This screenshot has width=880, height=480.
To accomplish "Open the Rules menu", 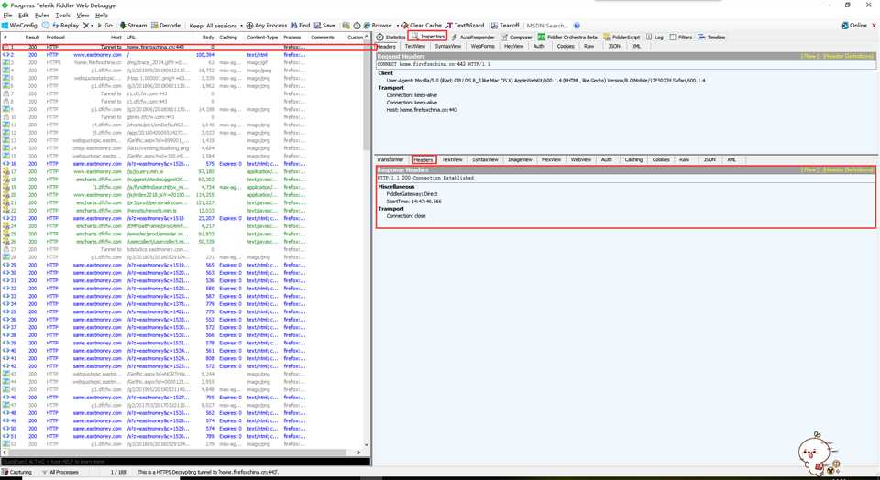I will click(42, 16).
